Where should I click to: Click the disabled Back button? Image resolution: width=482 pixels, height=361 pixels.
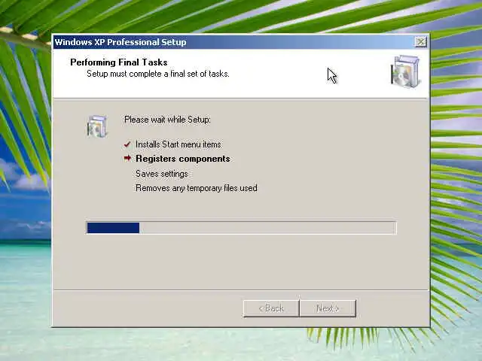coord(271,308)
